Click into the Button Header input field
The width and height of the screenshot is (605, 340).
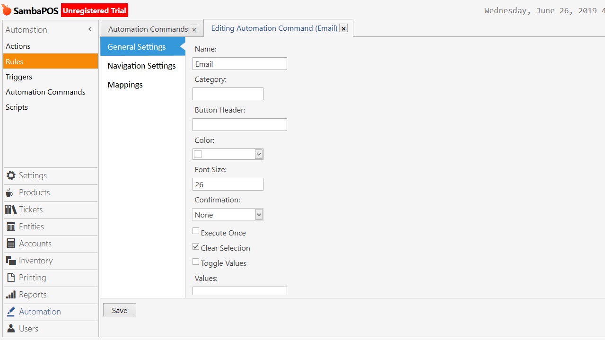[239, 124]
